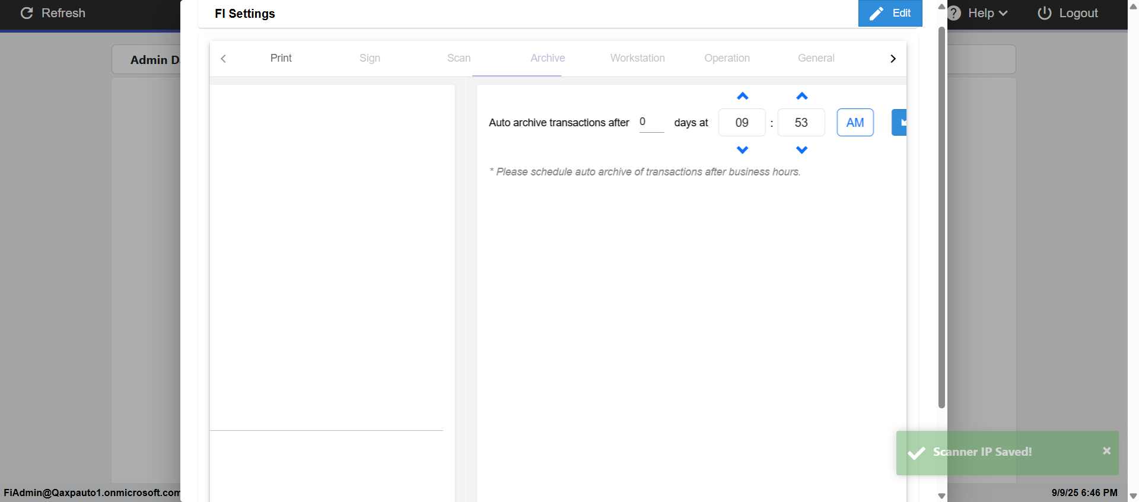Open the General tab
Image resolution: width=1139 pixels, height=502 pixels.
point(816,58)
